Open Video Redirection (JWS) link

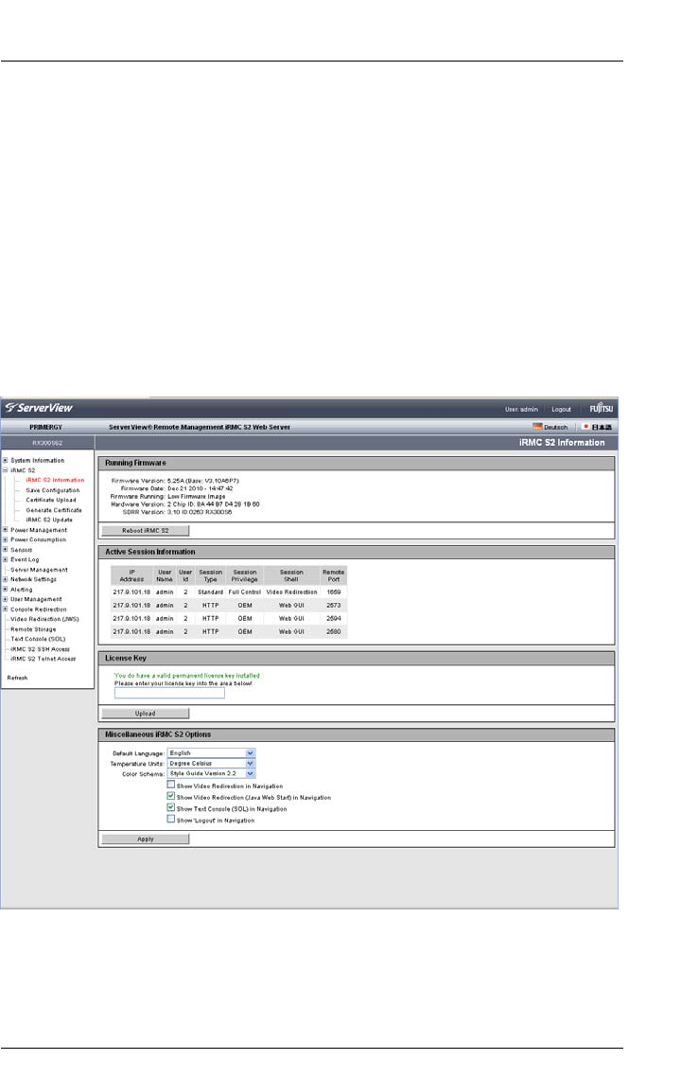44,619
